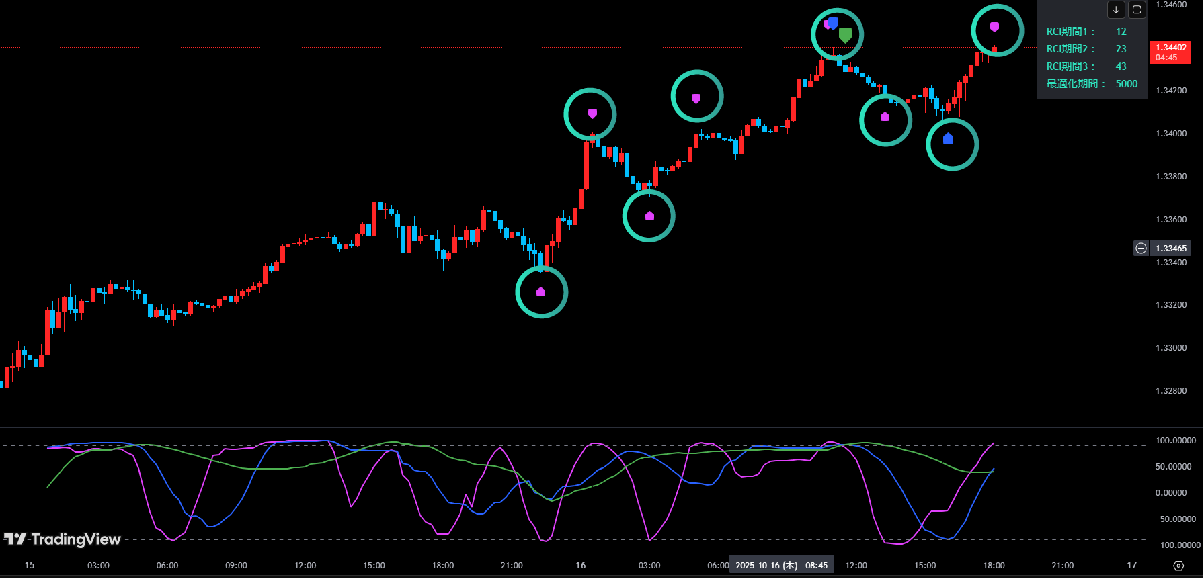Select day 17 on the time axis

click(x=1132, y=566)
